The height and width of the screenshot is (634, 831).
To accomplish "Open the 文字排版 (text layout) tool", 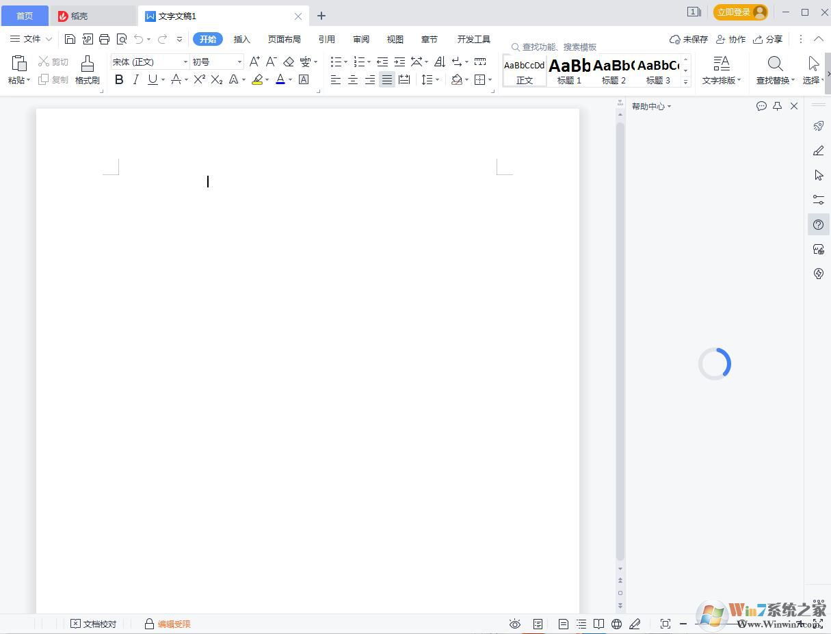I will (x=721, y=68).
